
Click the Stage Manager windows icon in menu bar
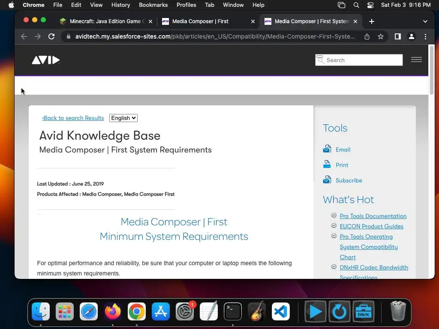pyautogui.click(x=341, y=5)
